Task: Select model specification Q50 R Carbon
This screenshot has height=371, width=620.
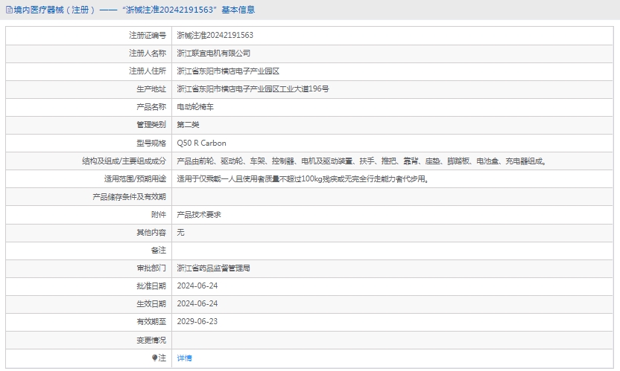Action: 201,143
